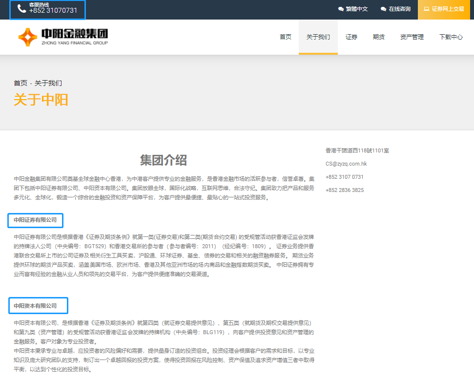
Task: Click the 中阳金融集团 logo text
Action: 75,34
